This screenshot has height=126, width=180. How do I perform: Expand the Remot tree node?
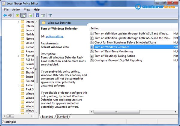tap(19, 56)
